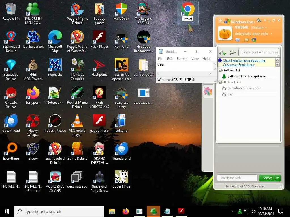Click the pumpkin display picture in Messenger
The height and width of the screenshot is (217, 290).
(225, 33)
